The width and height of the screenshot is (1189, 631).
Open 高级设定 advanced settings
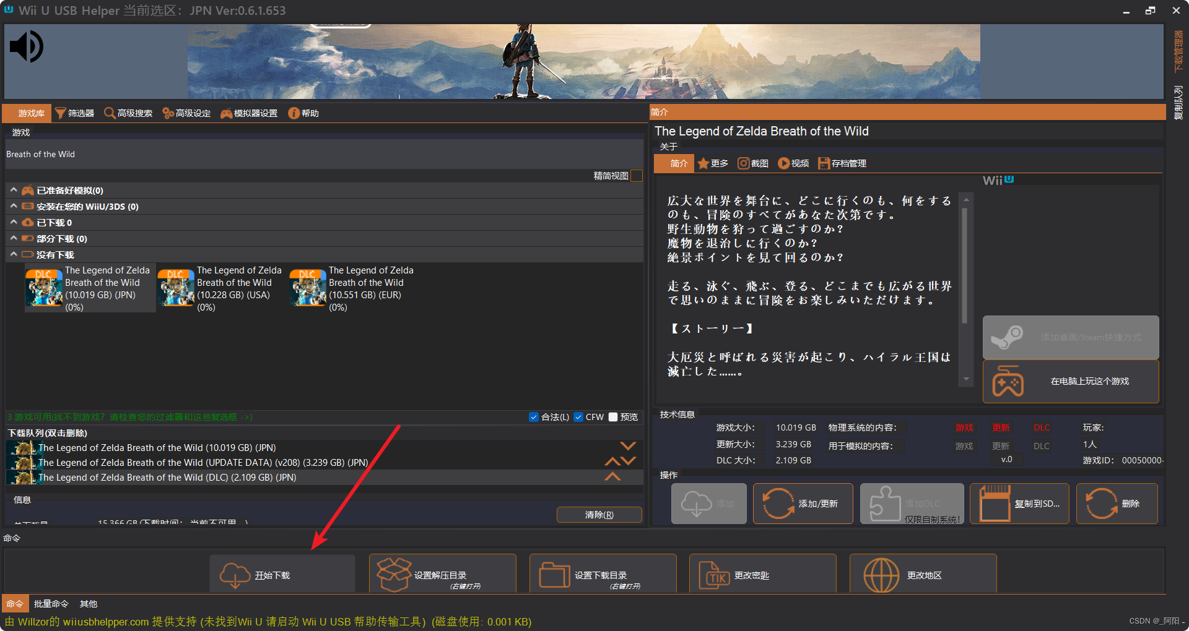pos(186,113)
